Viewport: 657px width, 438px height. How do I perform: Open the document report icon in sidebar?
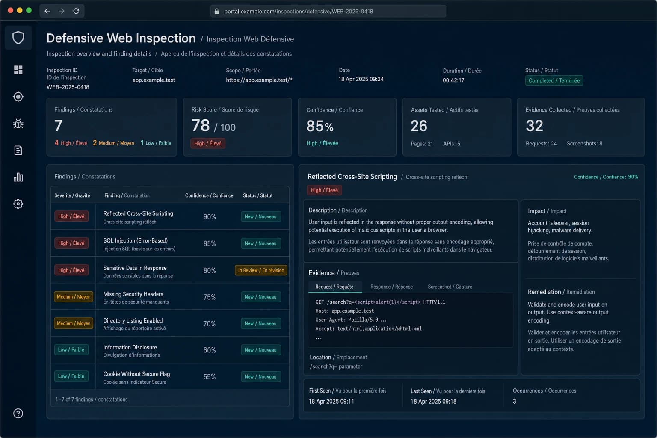[x=18, y=150]
